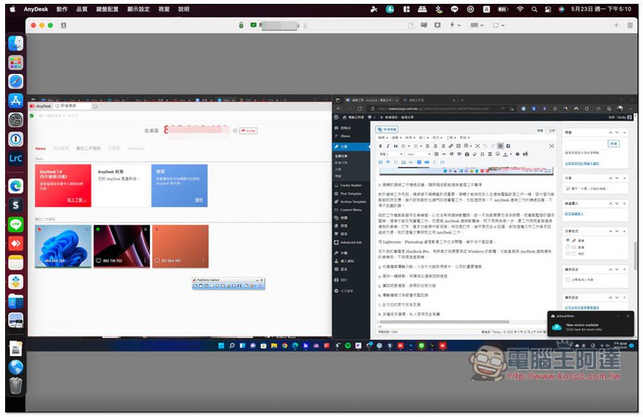This screenshot has height=417, width=643.
Task: Open Finder from the Dock
Action: (x=15, y=43)
